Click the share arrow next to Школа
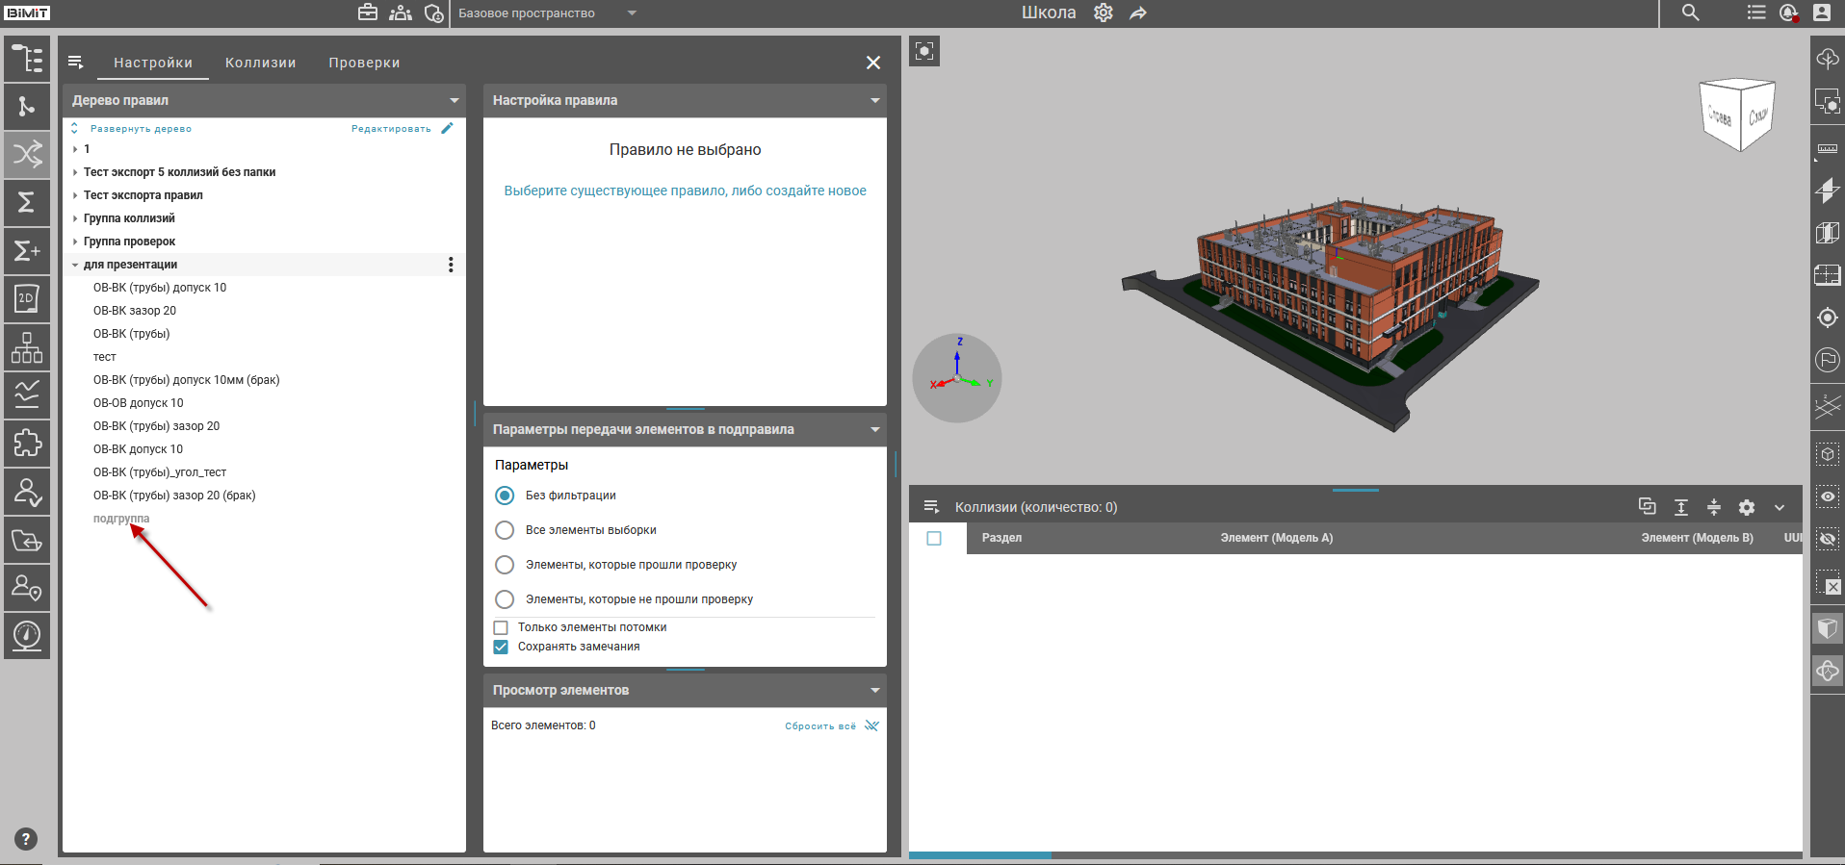 (1138, 13)
